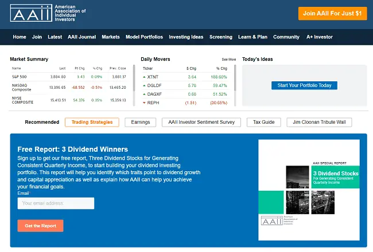Click the green up arrow beside DGLDF
Viewport: 373px width, 252px height.
pyautogui.click(x=144, y=85)
